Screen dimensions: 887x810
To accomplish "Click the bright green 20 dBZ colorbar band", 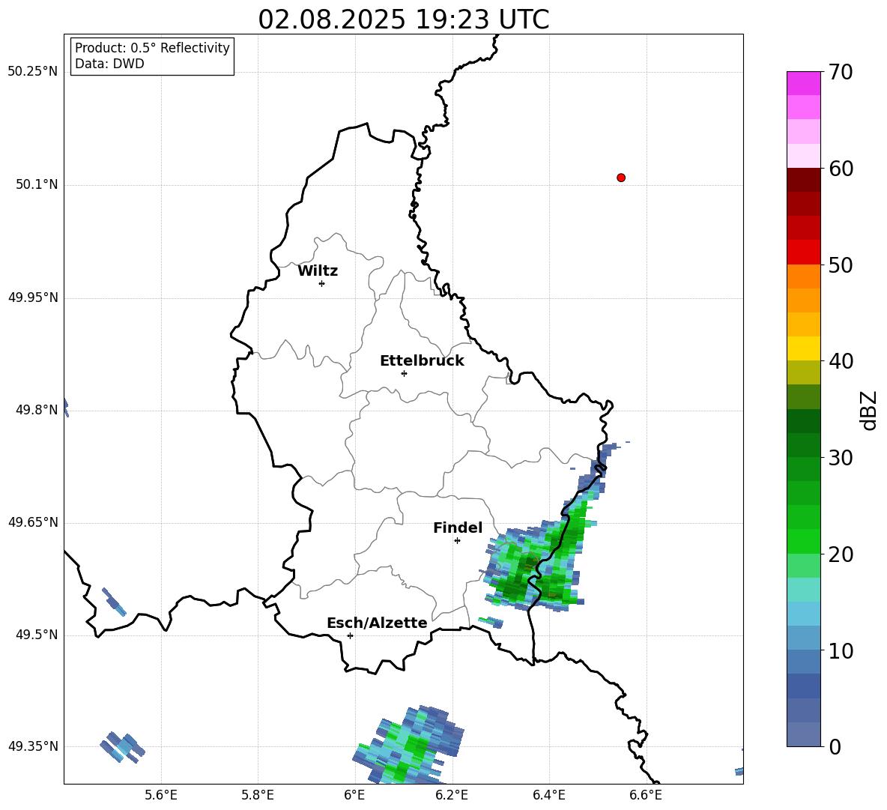I will [803, 541].
